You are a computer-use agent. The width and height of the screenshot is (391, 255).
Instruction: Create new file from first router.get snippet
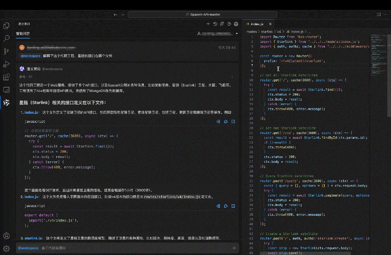click(233, 121)
